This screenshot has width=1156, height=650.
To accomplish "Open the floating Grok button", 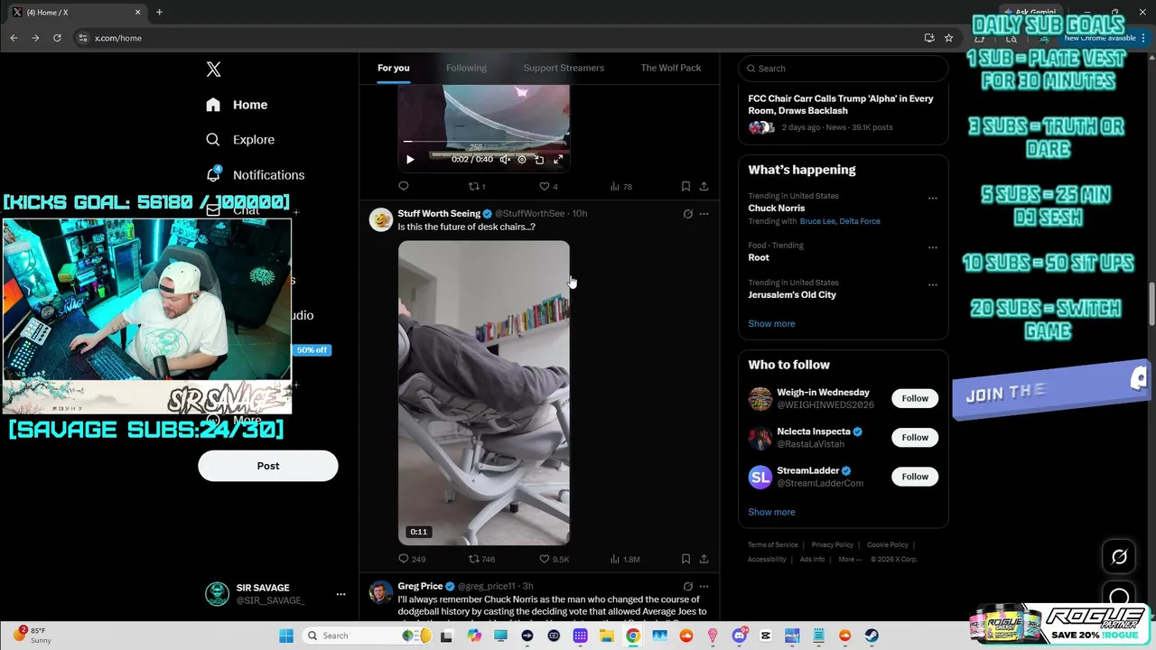I will (x=1119, y=557).
